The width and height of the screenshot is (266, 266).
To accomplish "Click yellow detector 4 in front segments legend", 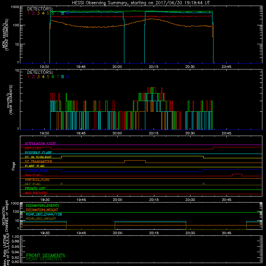I will [43, 13].
